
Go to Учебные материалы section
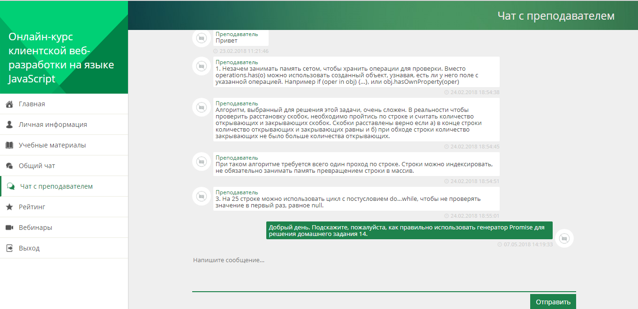tap(52, 145)
